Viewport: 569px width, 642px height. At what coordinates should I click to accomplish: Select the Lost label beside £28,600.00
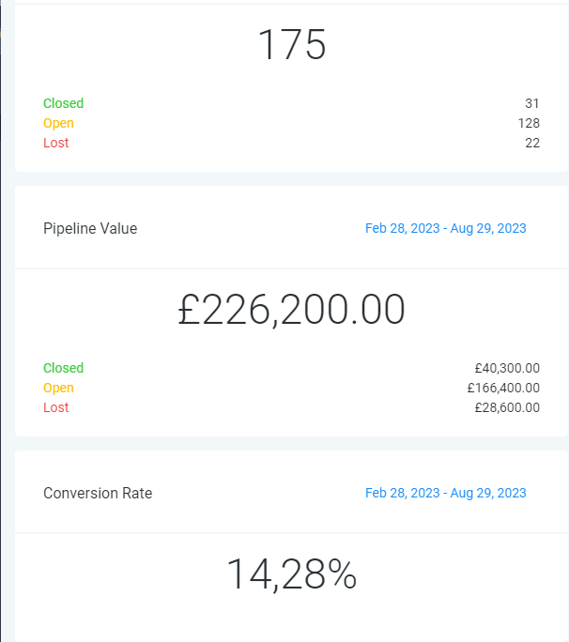[x=55, y=407]
